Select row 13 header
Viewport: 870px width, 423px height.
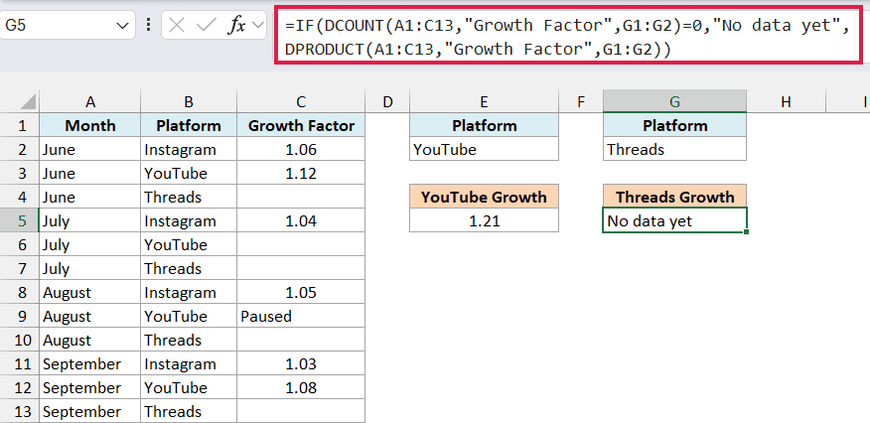tap(22, 412)
